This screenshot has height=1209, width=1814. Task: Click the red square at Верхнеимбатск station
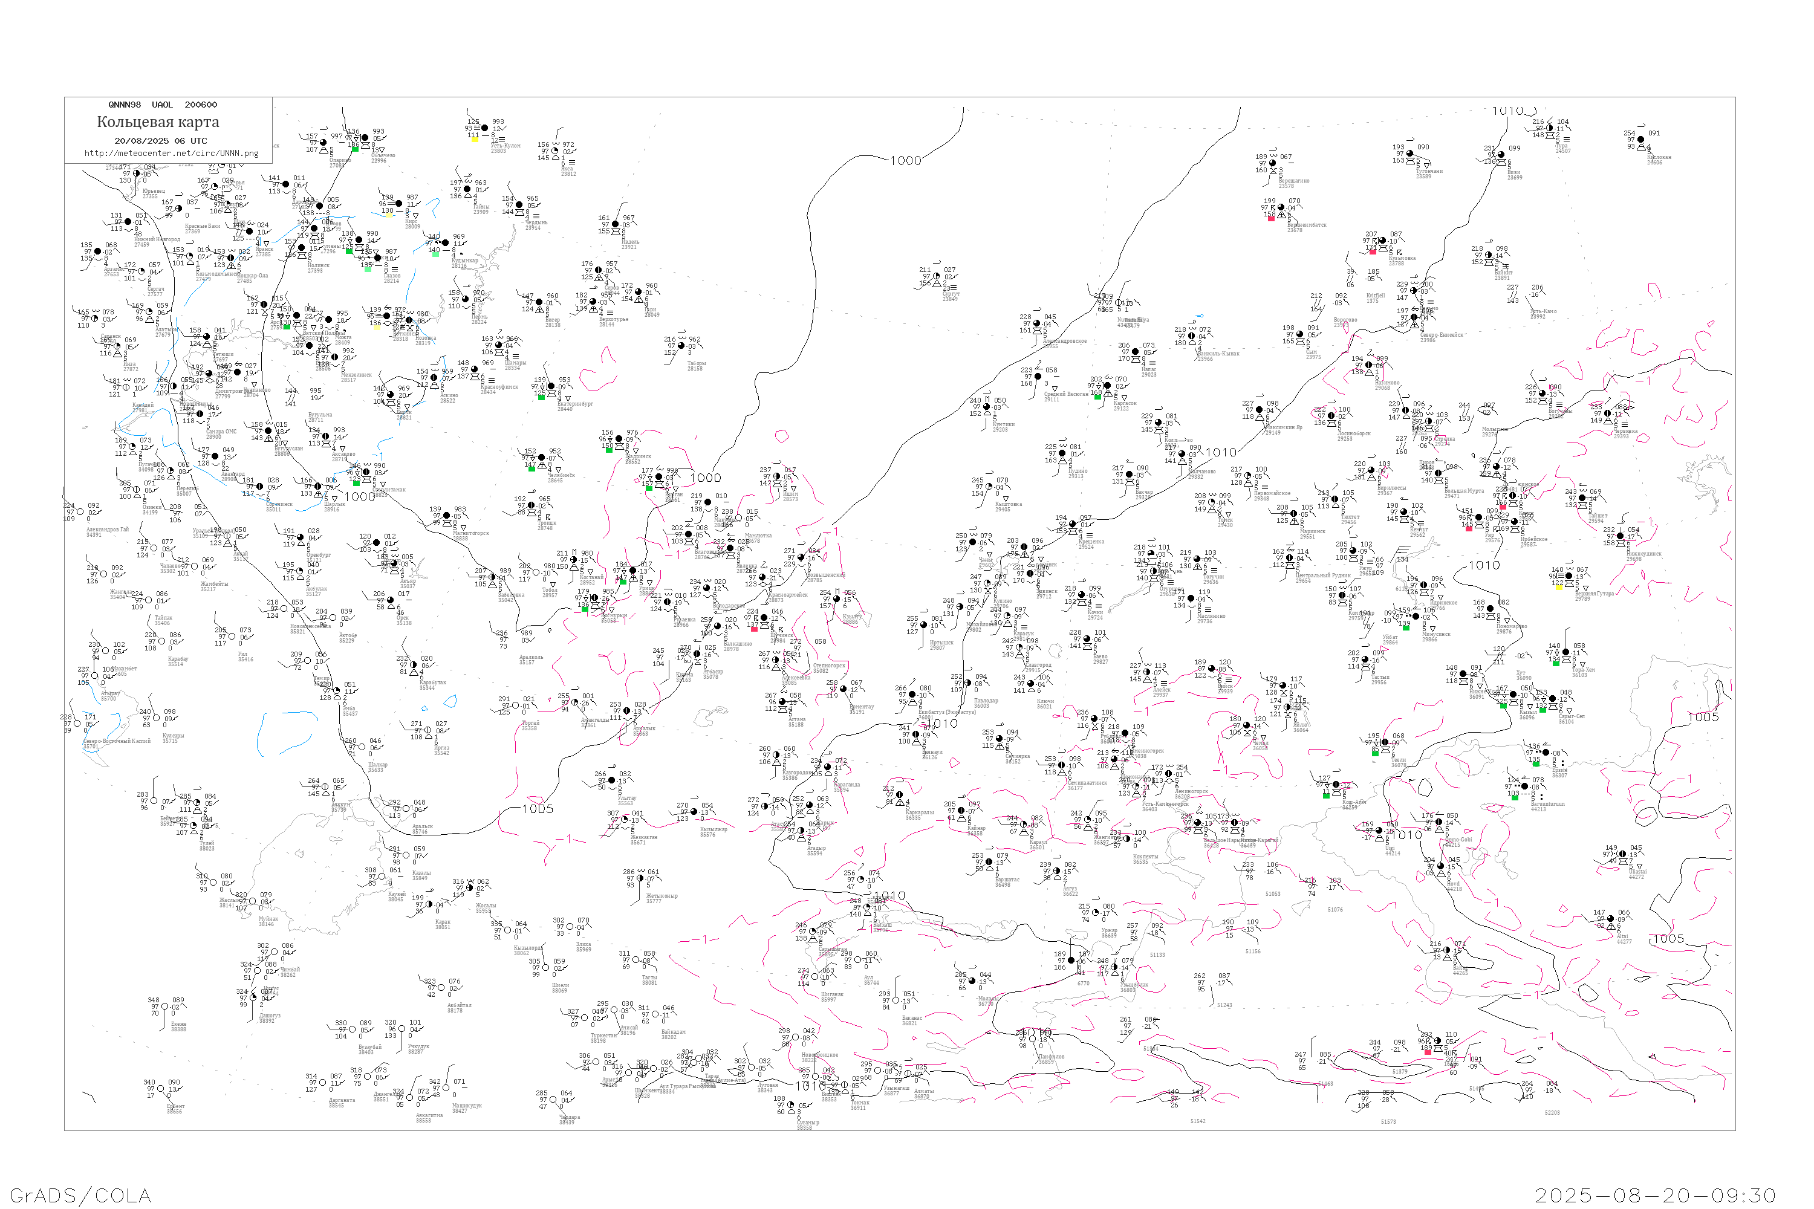coord(1271,218)
